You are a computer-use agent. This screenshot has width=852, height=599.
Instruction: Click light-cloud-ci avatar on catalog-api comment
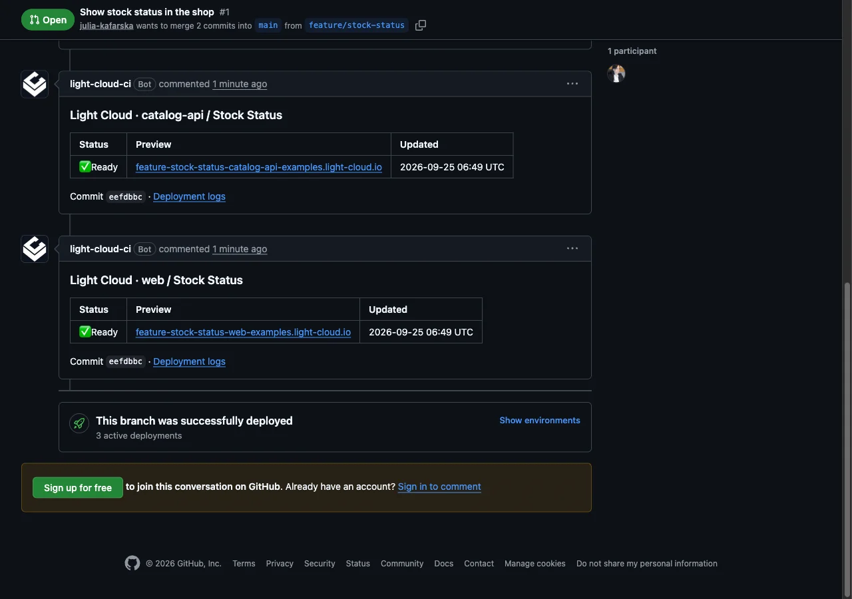35,84
